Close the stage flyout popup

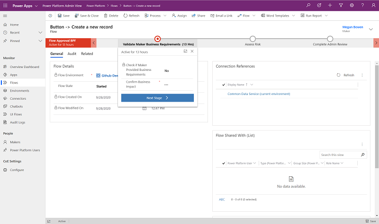pyautogui.click(x=192, y=51)
